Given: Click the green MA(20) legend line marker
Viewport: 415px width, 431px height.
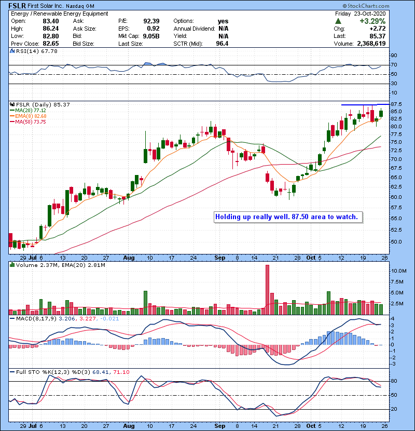Looking at the screenshot, I should point(12,111).
